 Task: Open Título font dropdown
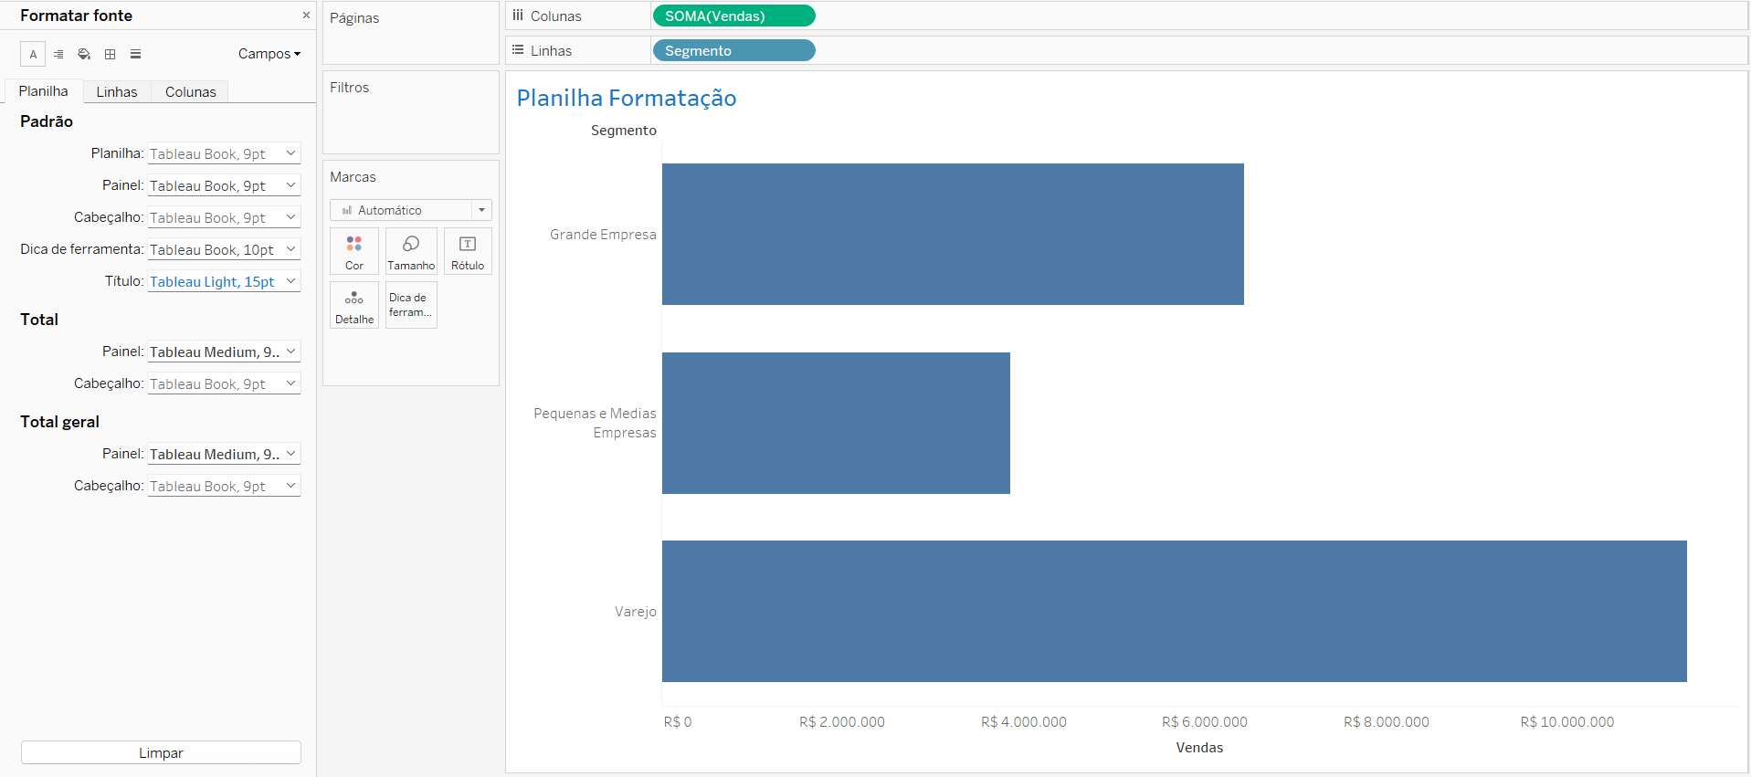(x=224, y=281)
